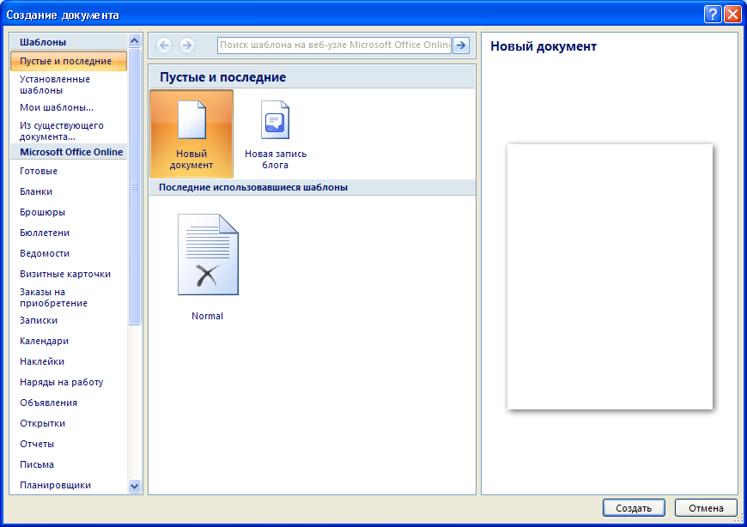Screen dimensions: 747x527
Task: Click the template search input field
Action: [334, 45]
